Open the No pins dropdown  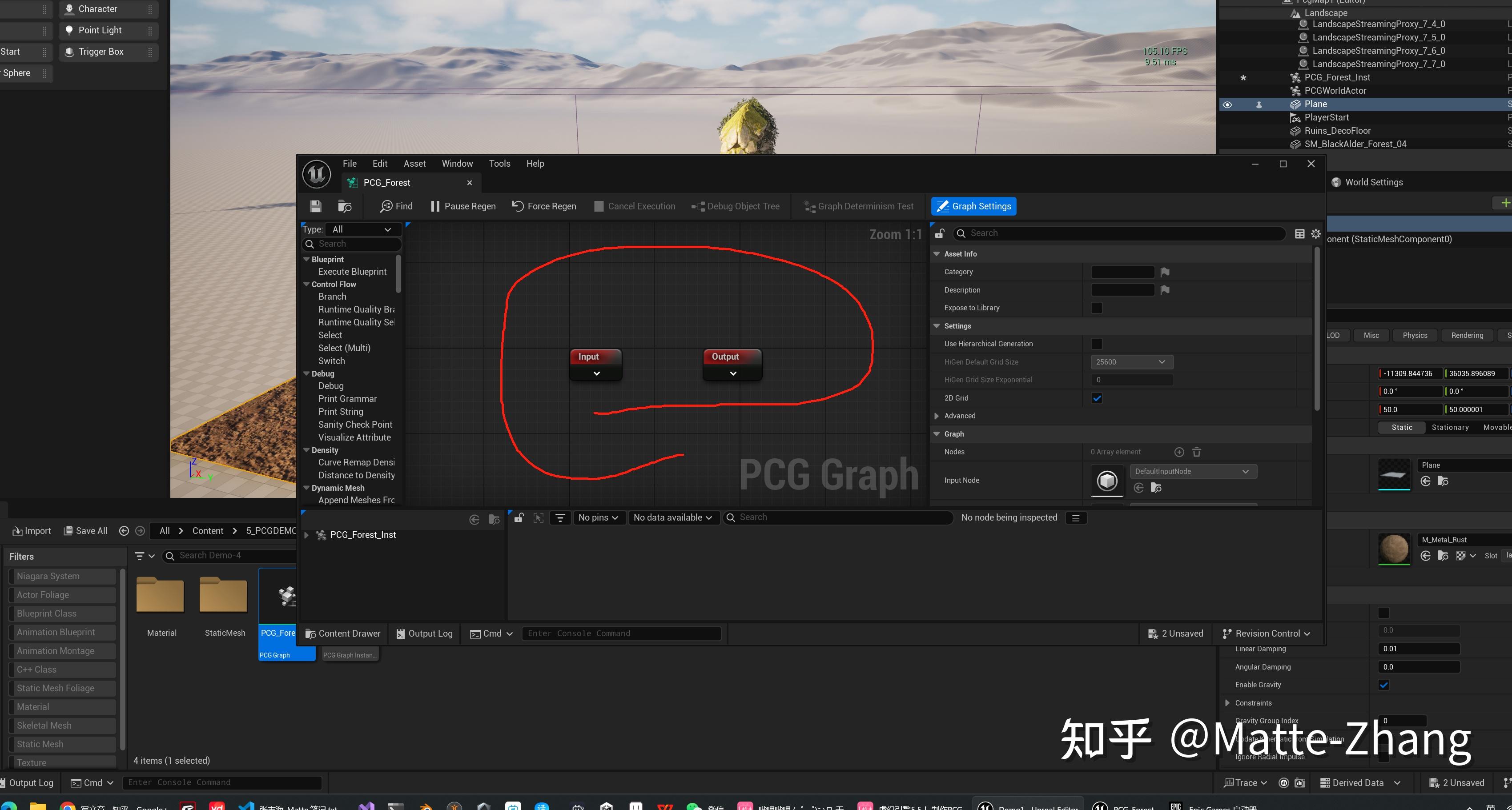(x=599, y=517)
